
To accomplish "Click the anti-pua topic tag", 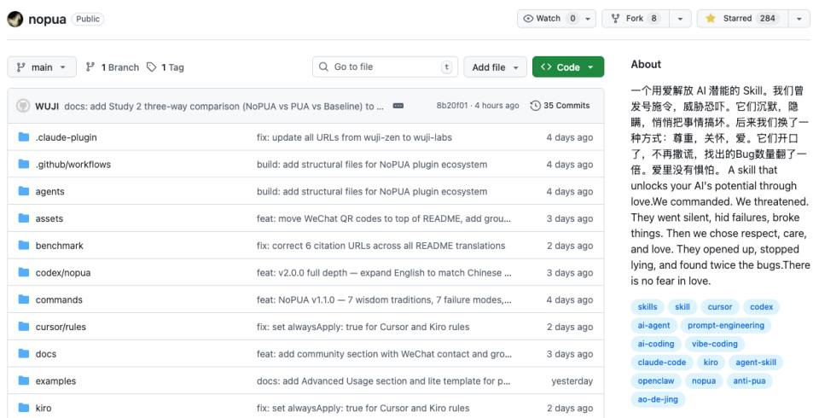I will tap(749, 380).
